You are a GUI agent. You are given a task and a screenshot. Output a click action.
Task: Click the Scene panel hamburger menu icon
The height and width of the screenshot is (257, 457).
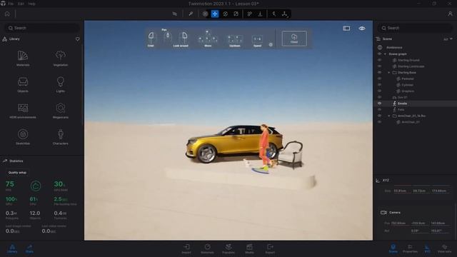tap(378, 39)
